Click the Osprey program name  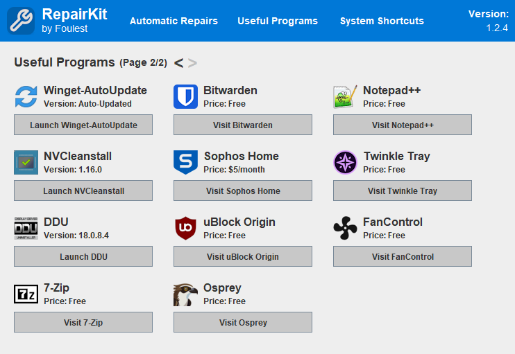tap(222, 288)
